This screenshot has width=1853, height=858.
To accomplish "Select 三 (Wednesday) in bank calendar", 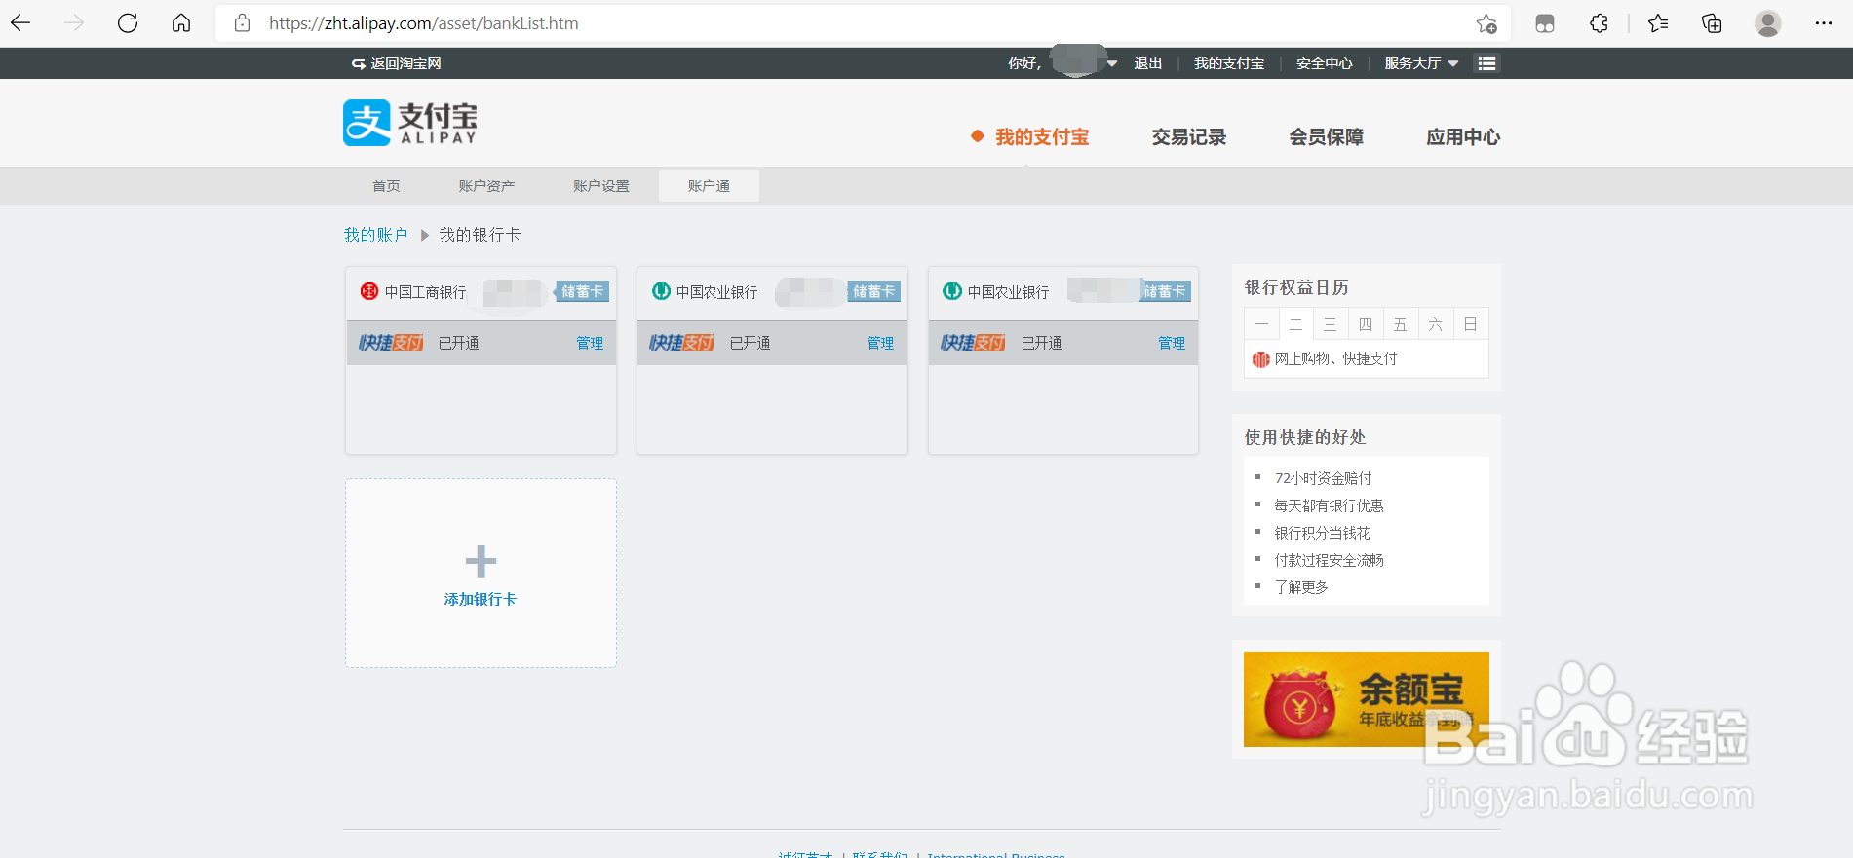I will pyautogui.click(x=1331, y=324).
